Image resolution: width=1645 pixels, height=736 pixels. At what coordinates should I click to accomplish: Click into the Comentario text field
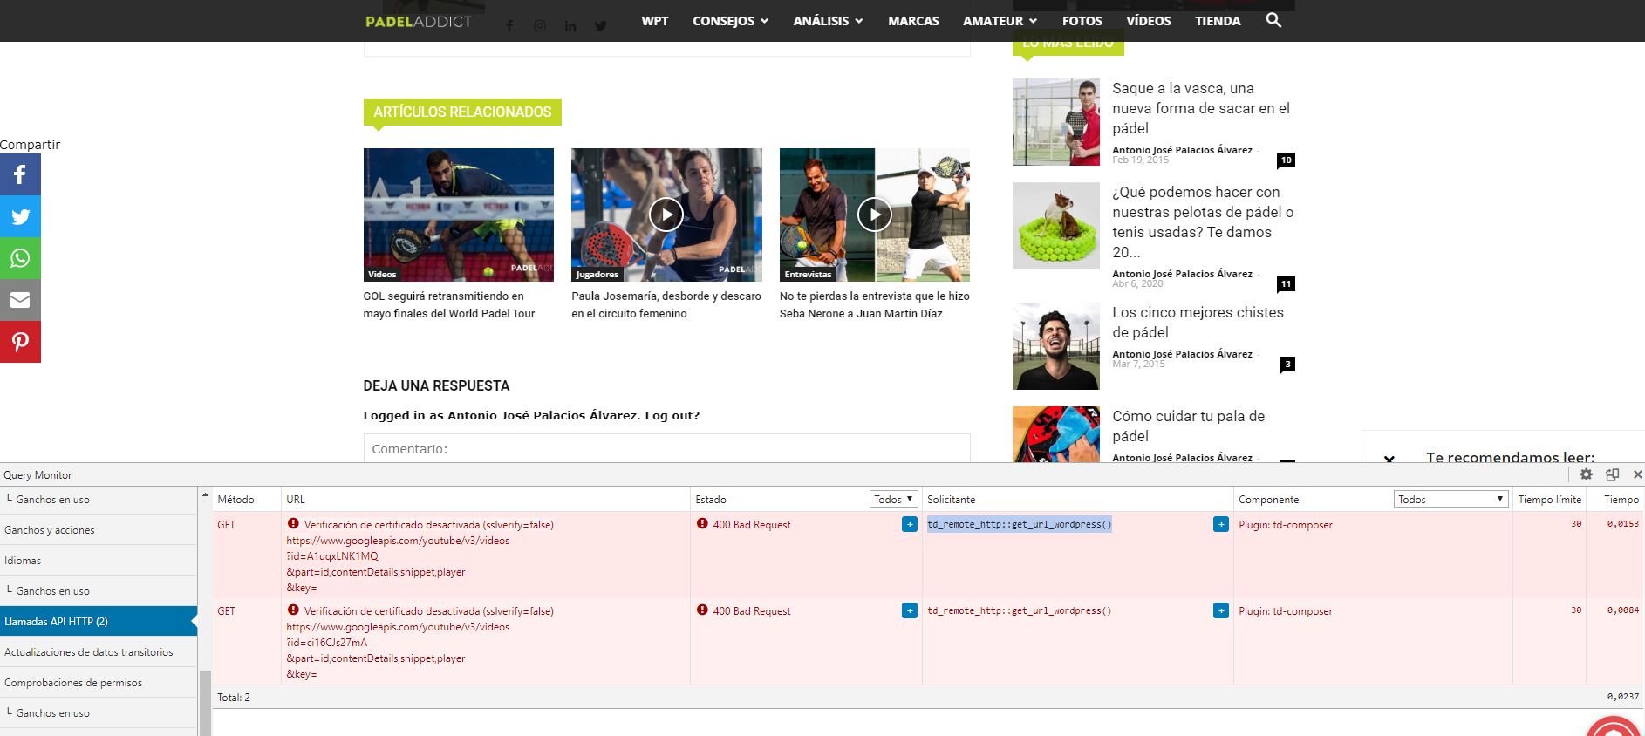click(x=666, y=448)
